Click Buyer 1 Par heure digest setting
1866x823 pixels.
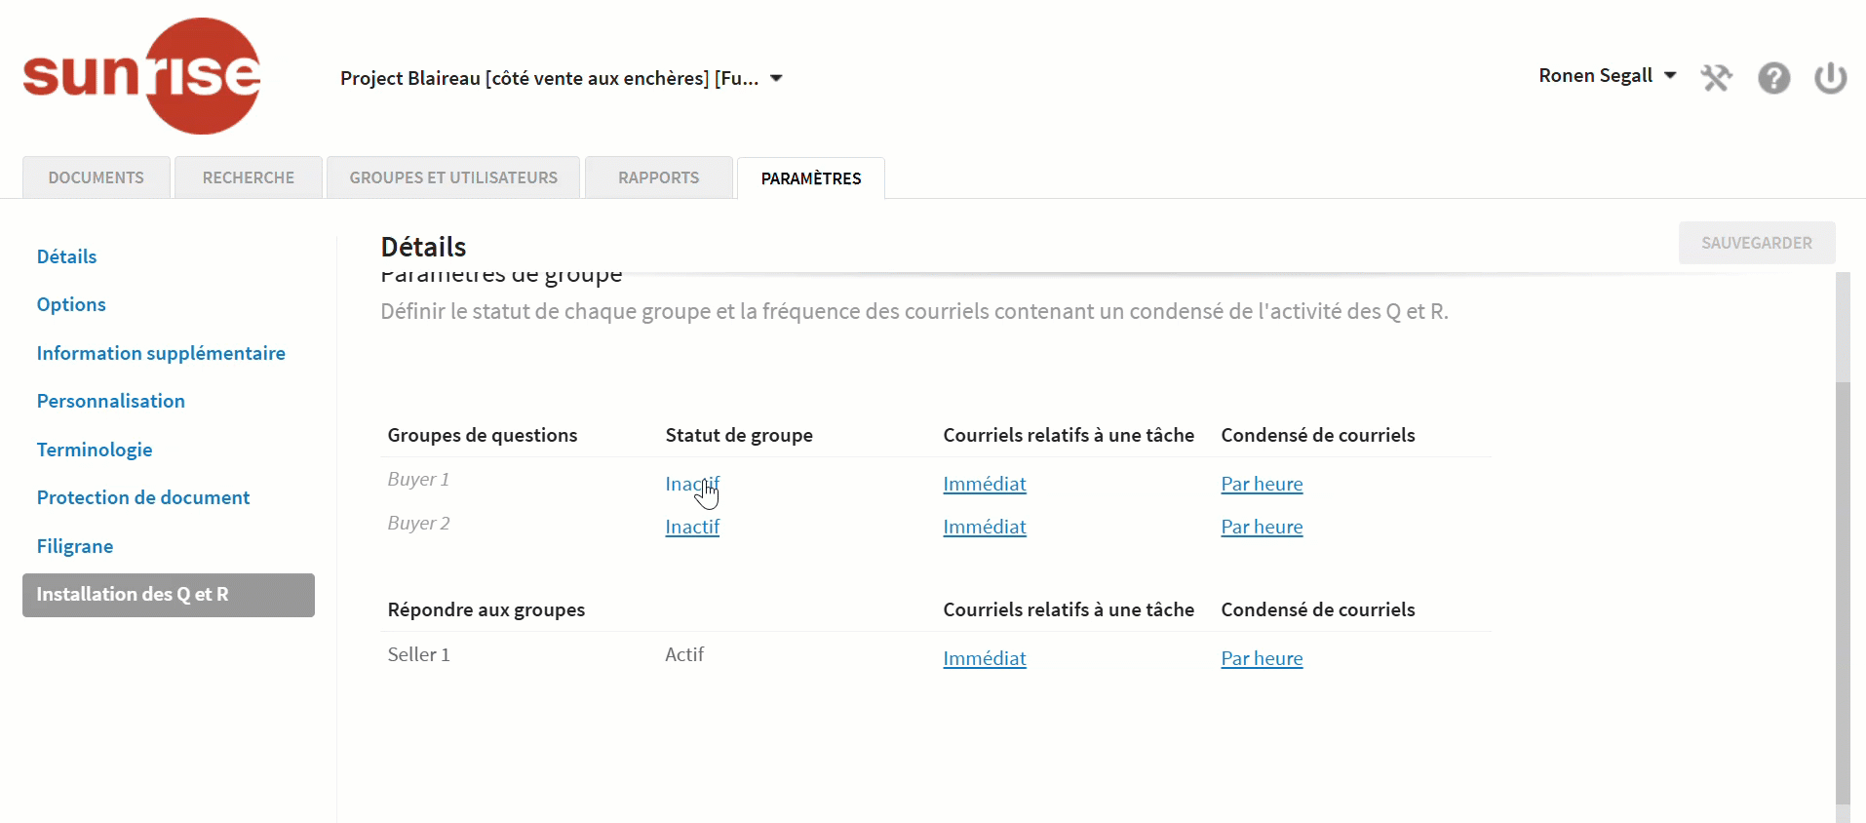coord(1262,484)
